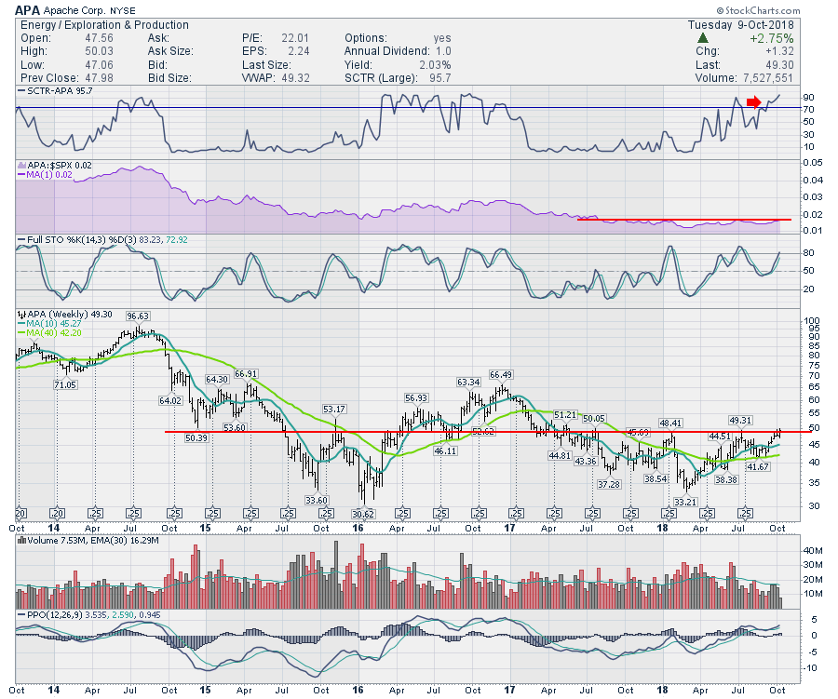Click the SCTR-APA 95.7 panel legend
Viewport: 838px width, 699px height.
click(x=55, y=91)
